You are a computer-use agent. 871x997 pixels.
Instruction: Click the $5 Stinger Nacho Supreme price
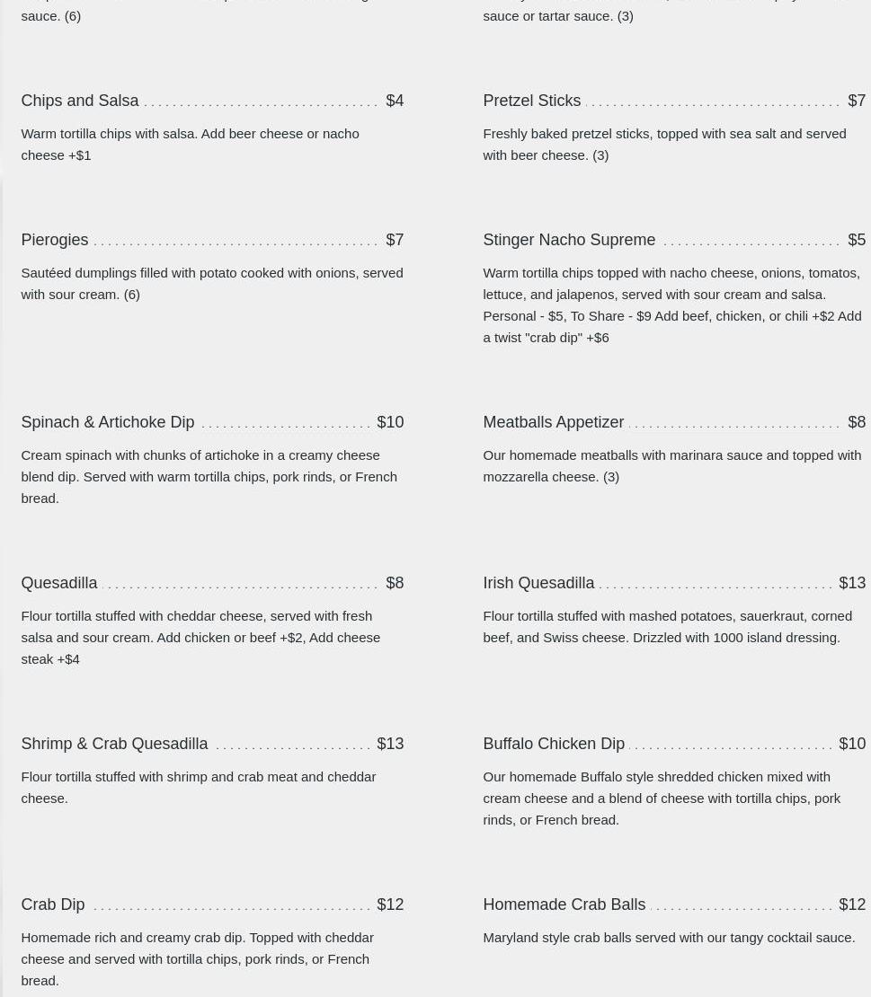coord(857,240)
